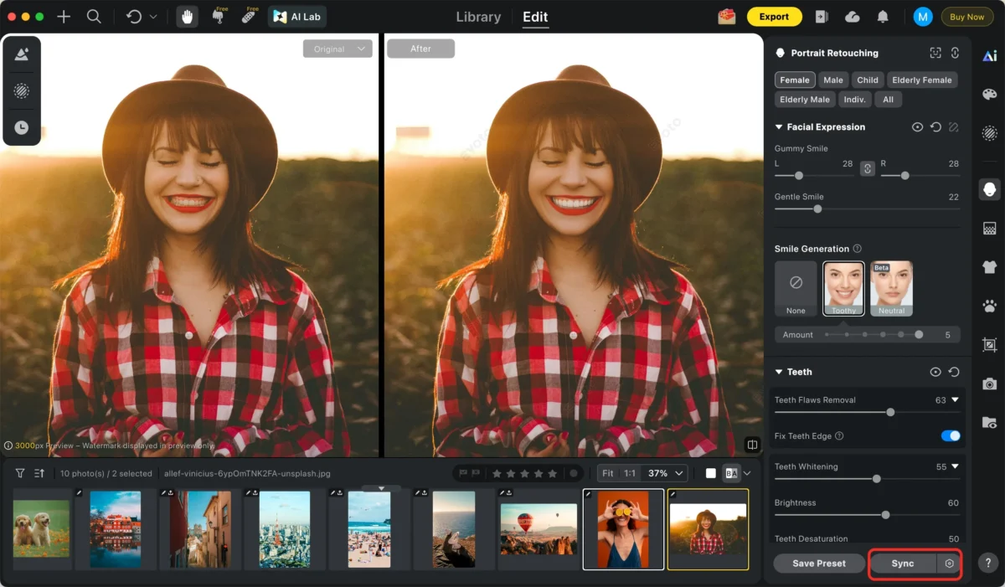The width and height of the screenshot is (1005, 587).
Task: Open the Original view dropdown
Action: pyautogui.click(x=338, y=49)
